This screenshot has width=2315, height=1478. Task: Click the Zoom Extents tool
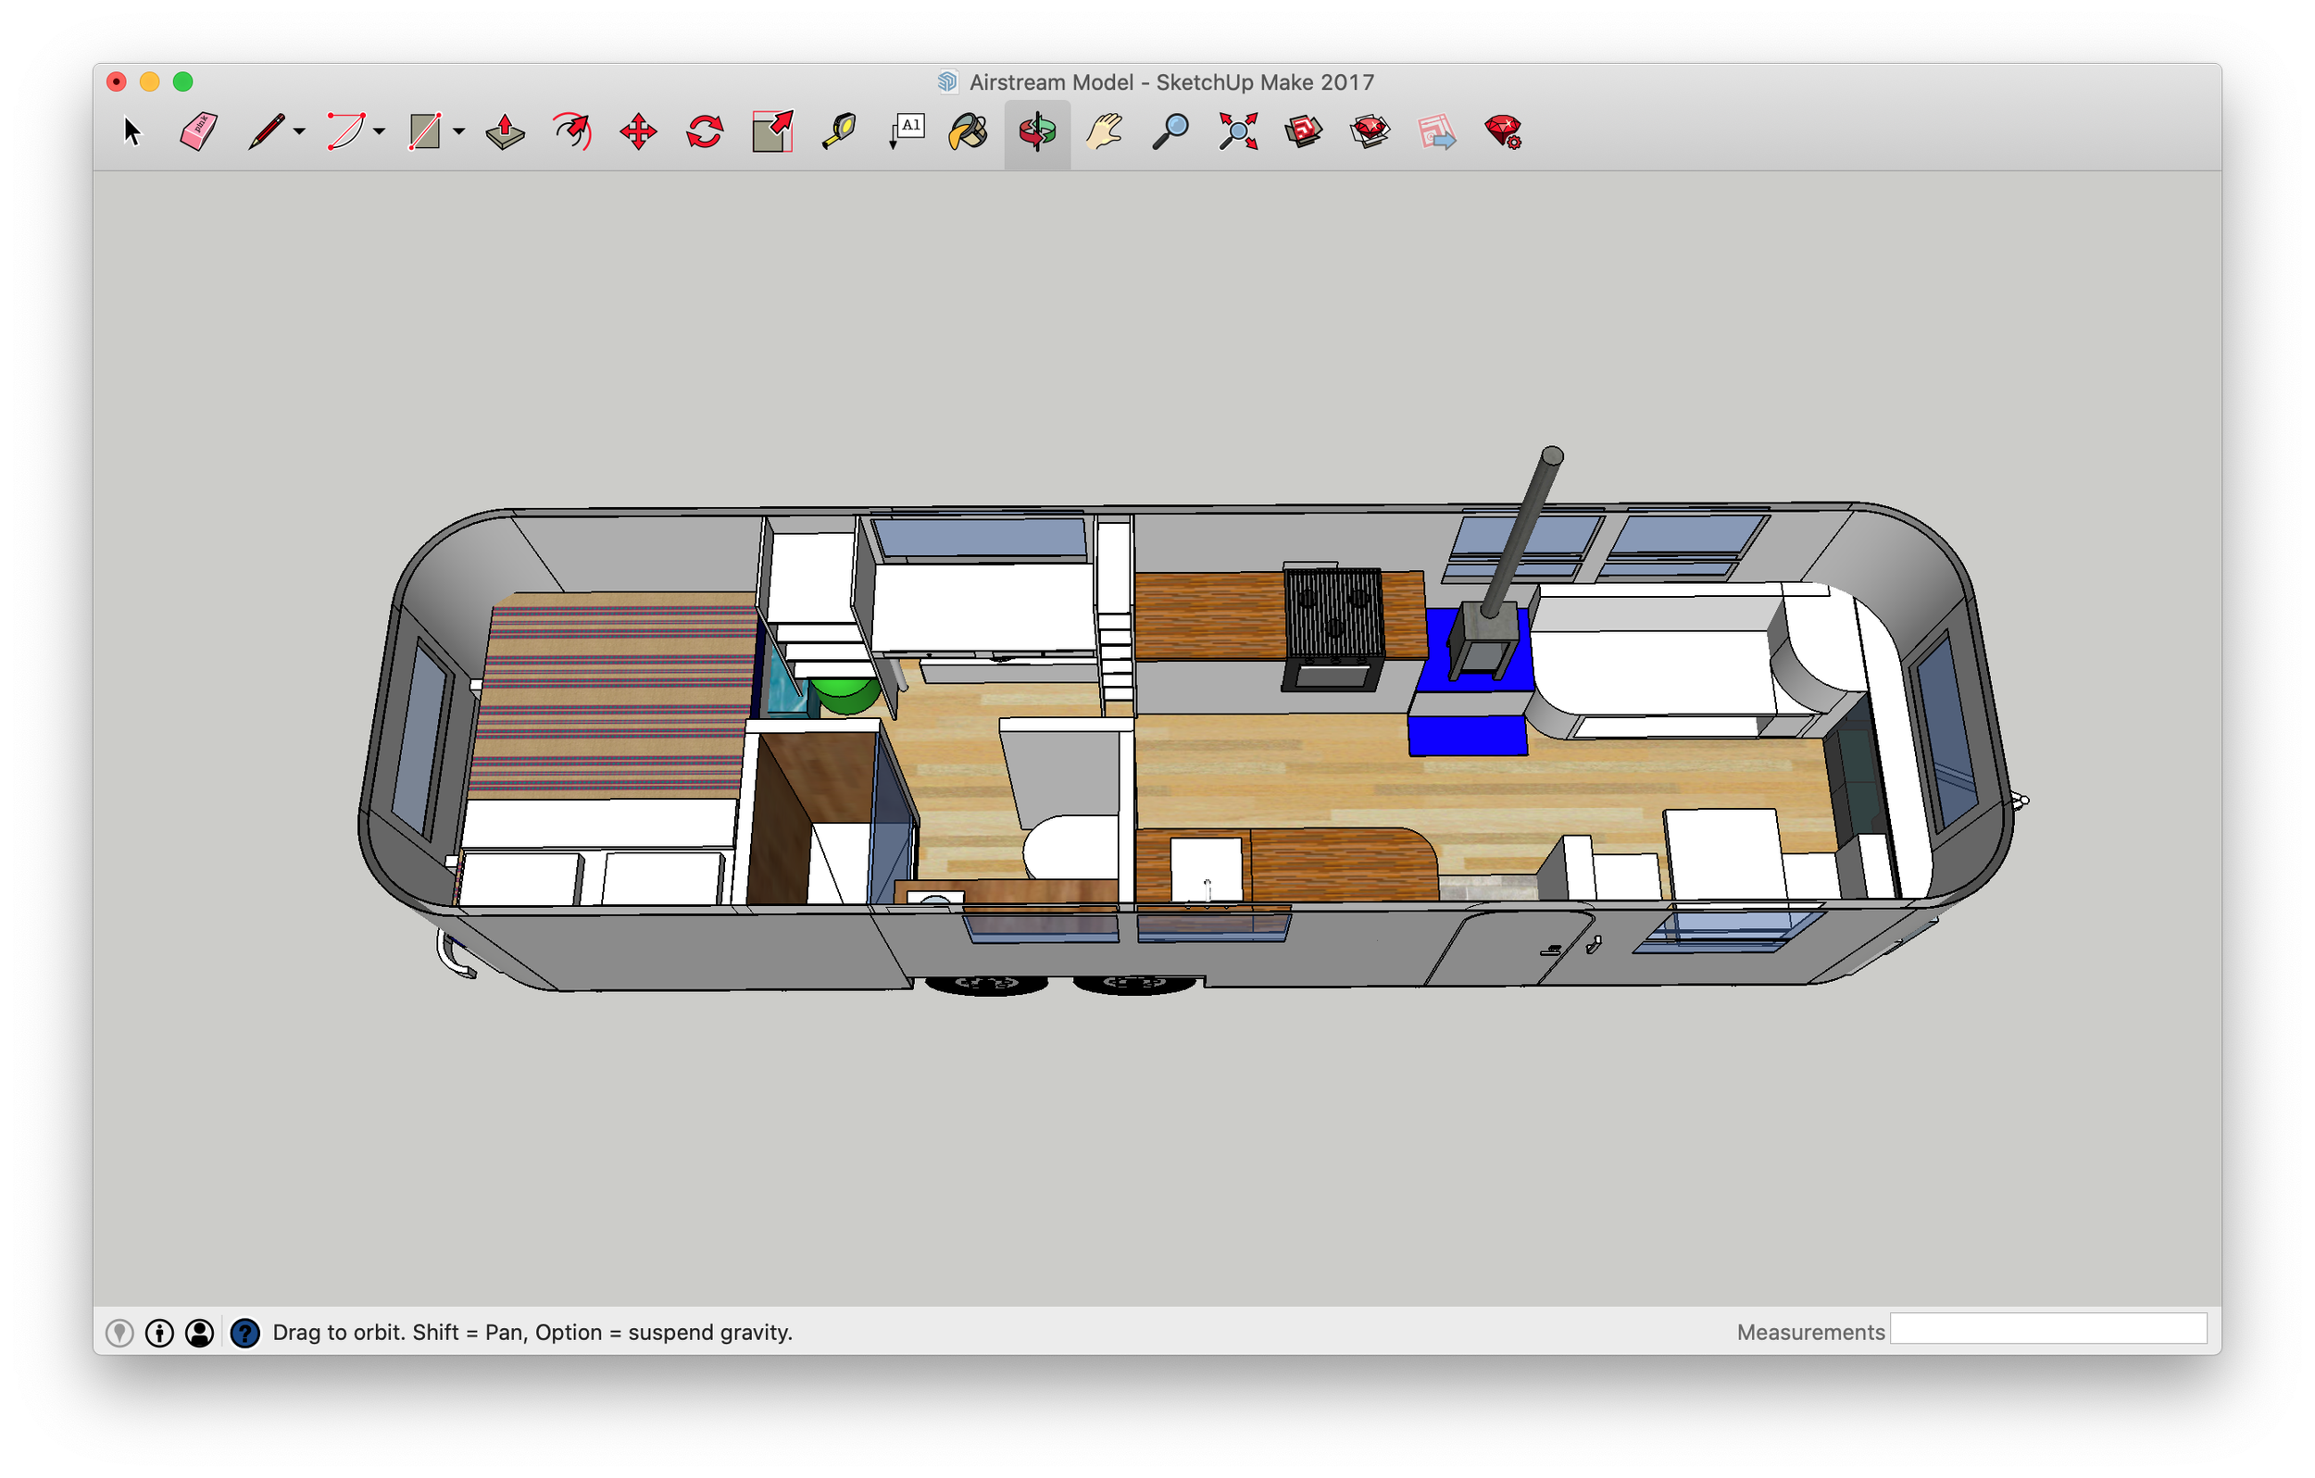tap(1238, 131)
